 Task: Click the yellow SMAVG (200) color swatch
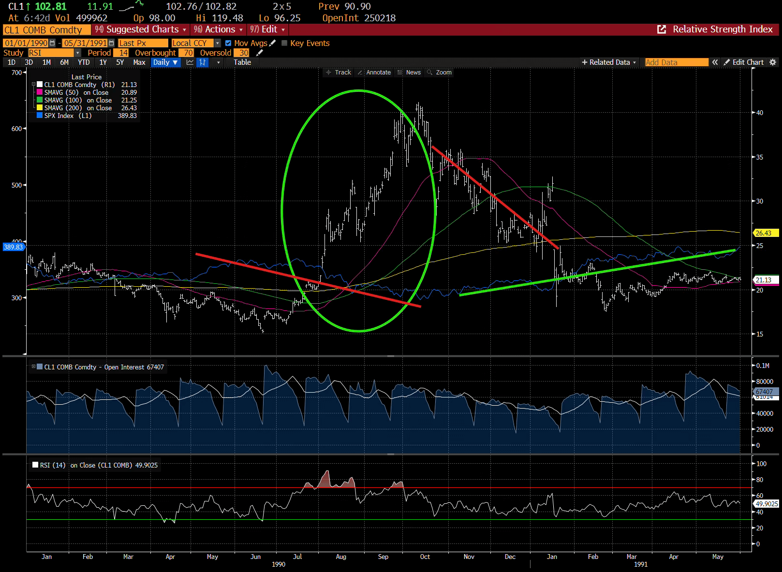point(40,108)
